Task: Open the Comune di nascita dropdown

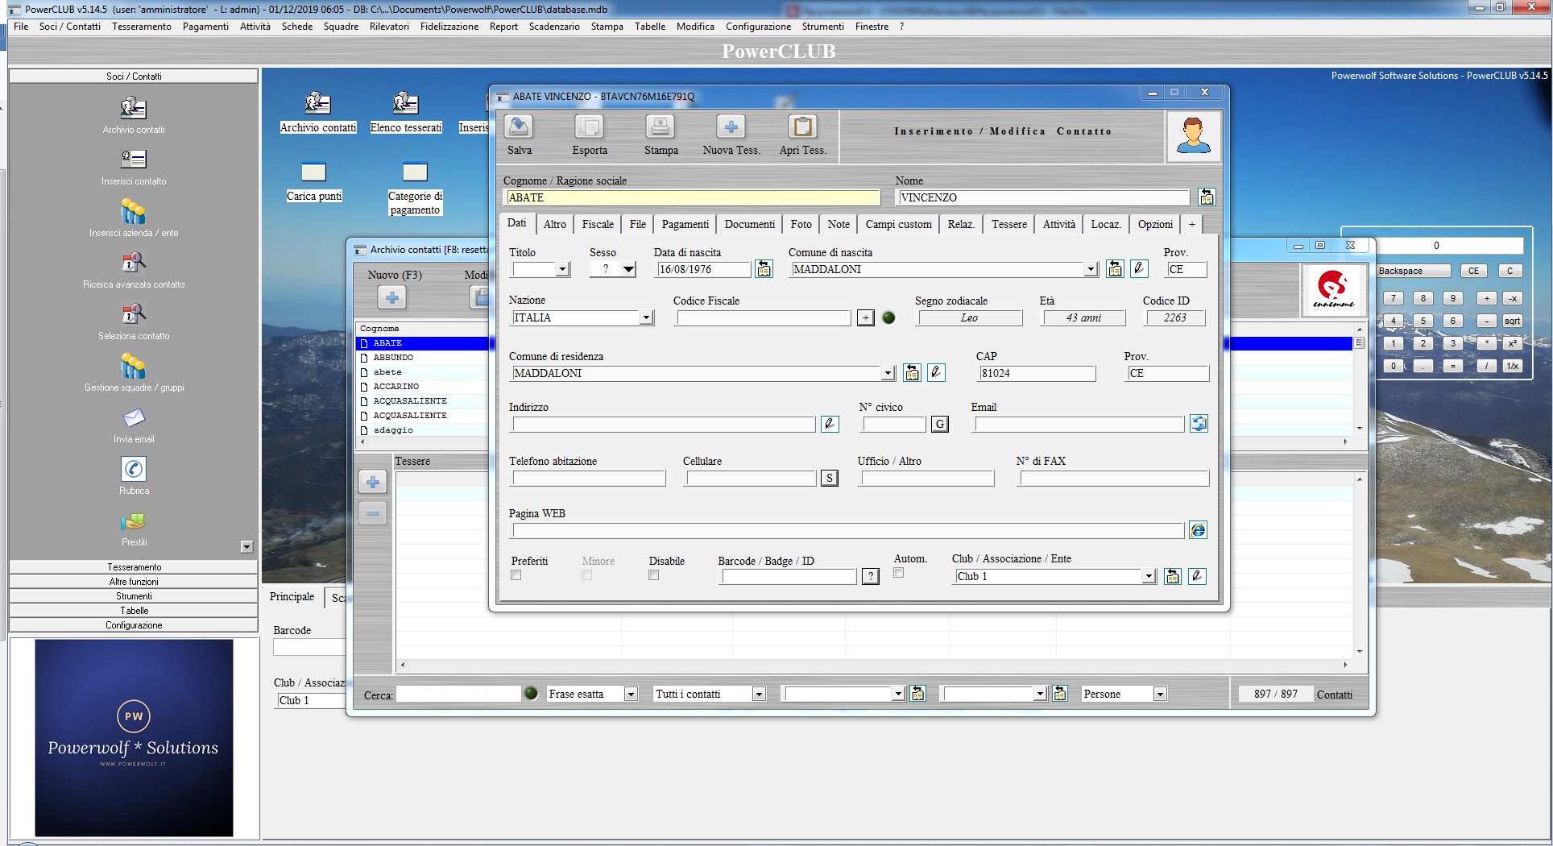Action: (1091, 270)
